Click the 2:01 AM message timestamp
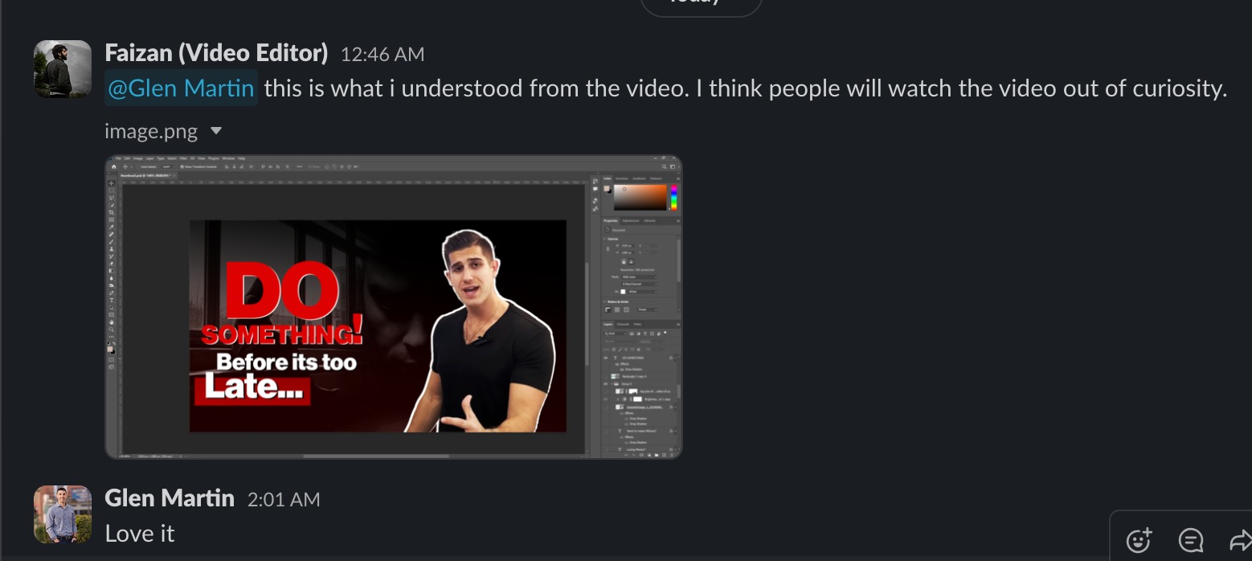The height and width of the screenshot is (561, 1252). click(284, 500)
